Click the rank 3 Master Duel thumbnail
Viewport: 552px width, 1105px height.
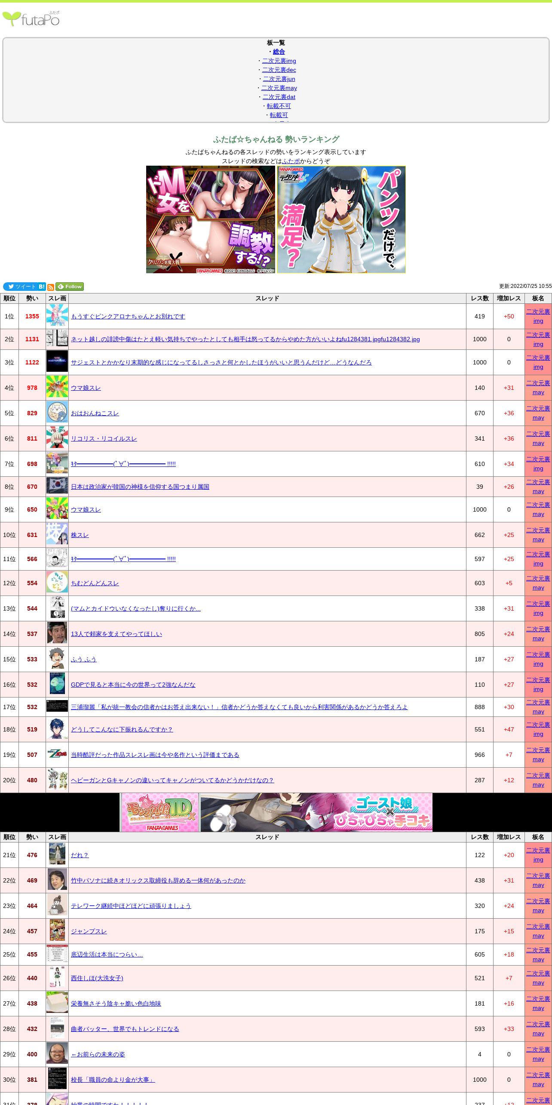coord(57,361)
